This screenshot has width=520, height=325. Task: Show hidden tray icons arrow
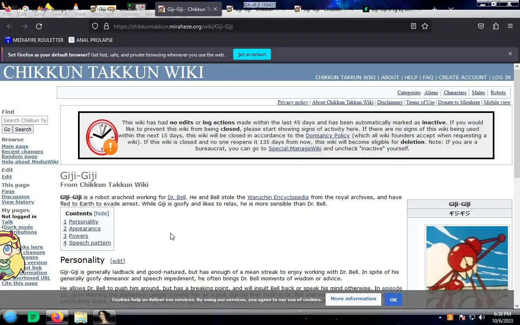tap(440, 317)
